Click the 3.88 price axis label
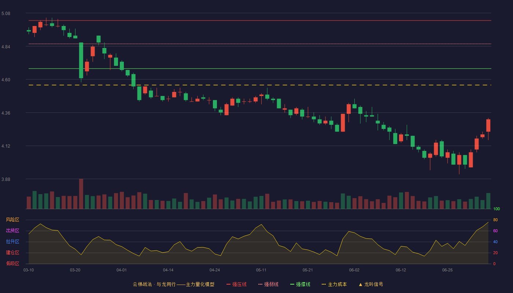 (6, 179)
